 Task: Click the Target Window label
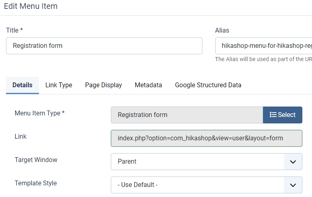(x=36, y=160)
